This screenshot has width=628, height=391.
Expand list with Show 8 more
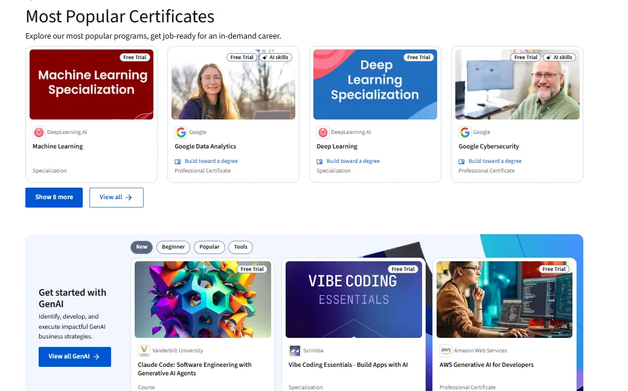pyautogui.click(x=54, y=197)
